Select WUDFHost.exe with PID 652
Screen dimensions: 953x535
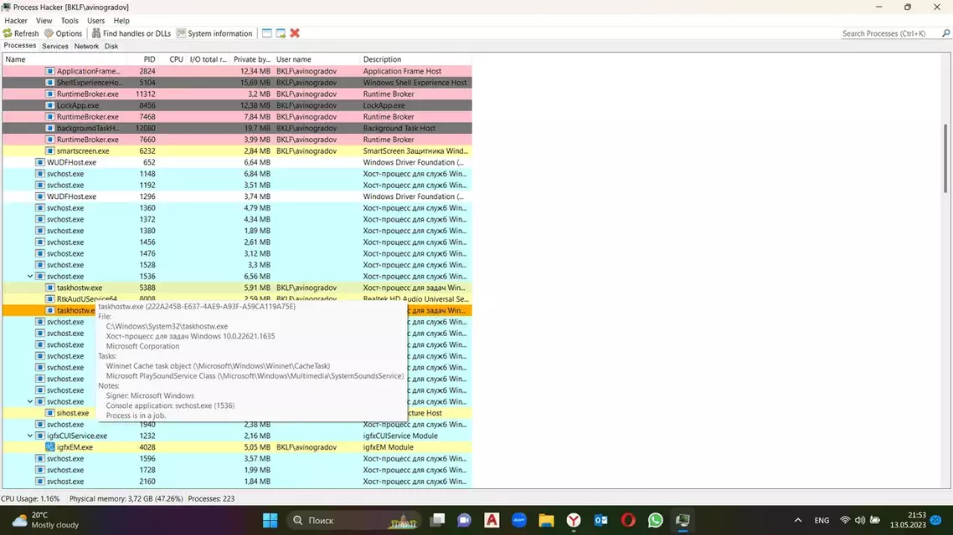pos(237,162)
